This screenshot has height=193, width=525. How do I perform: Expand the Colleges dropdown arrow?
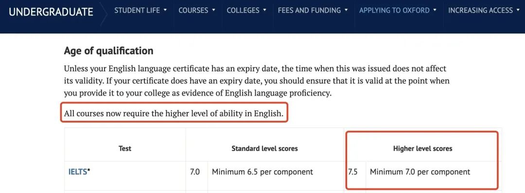click(x=265, y=10)
